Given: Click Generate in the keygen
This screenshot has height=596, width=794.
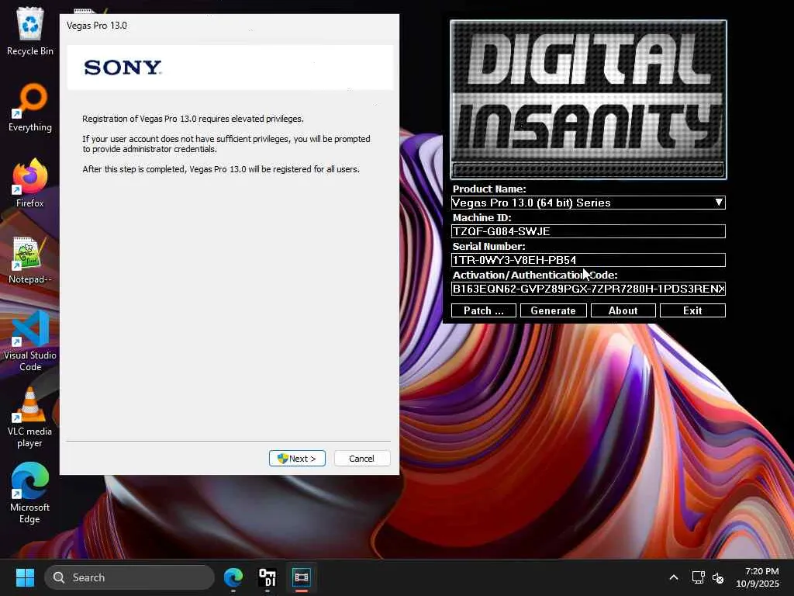Looking at the screenshot, I should [x=554, y=310].
